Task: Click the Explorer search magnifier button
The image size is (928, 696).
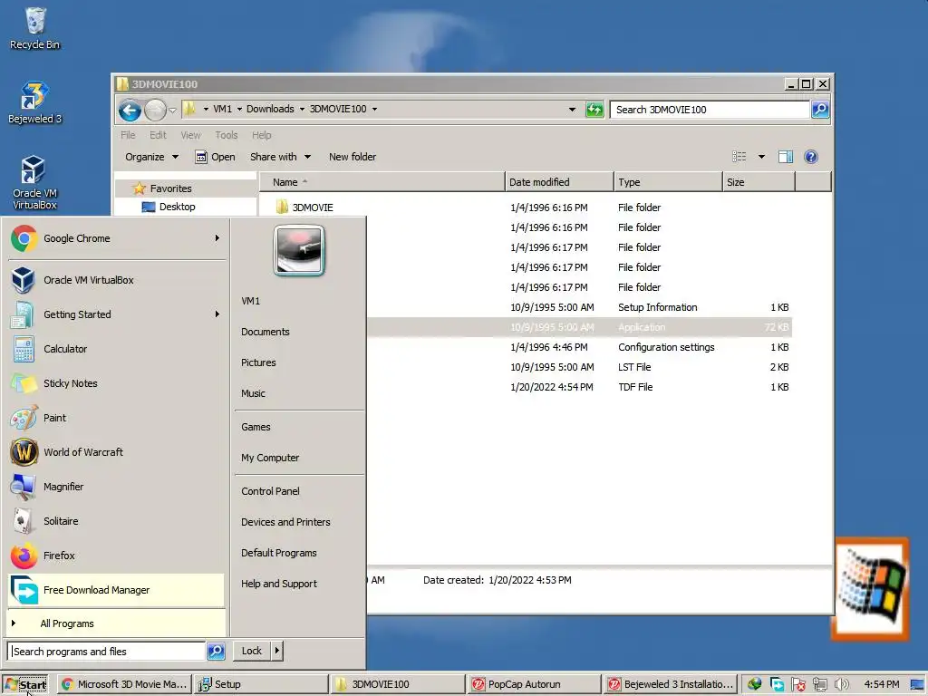Action: click(x=819, y=110)
